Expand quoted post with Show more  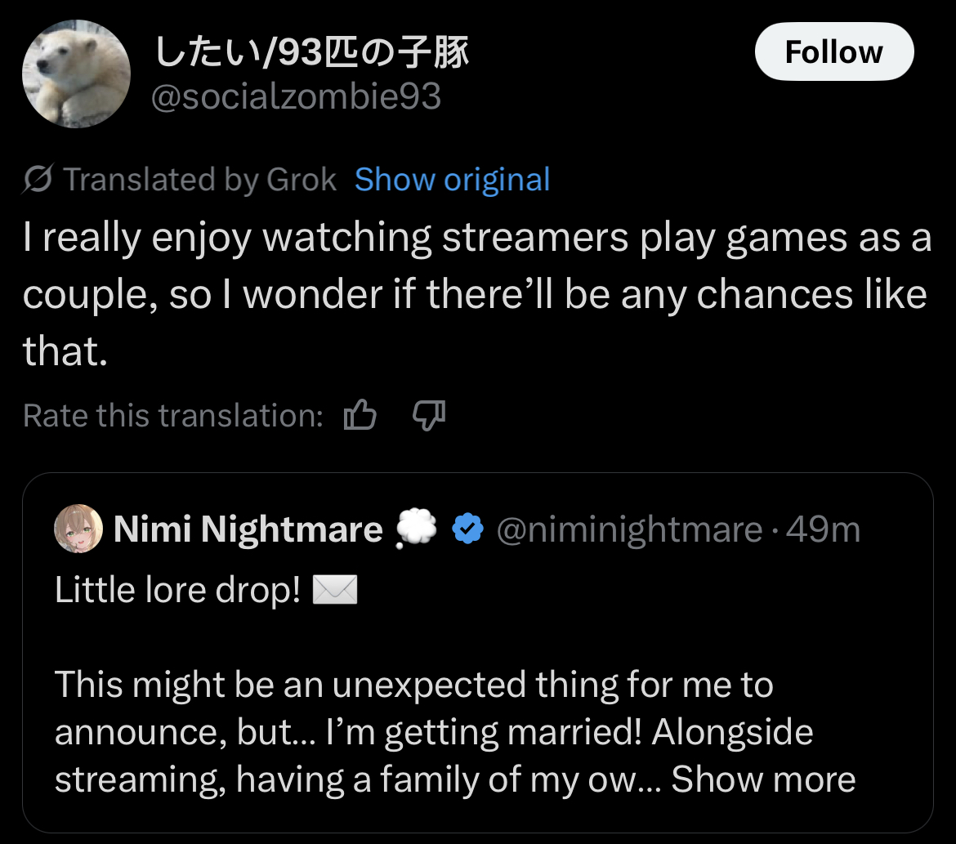coord(763,779)
